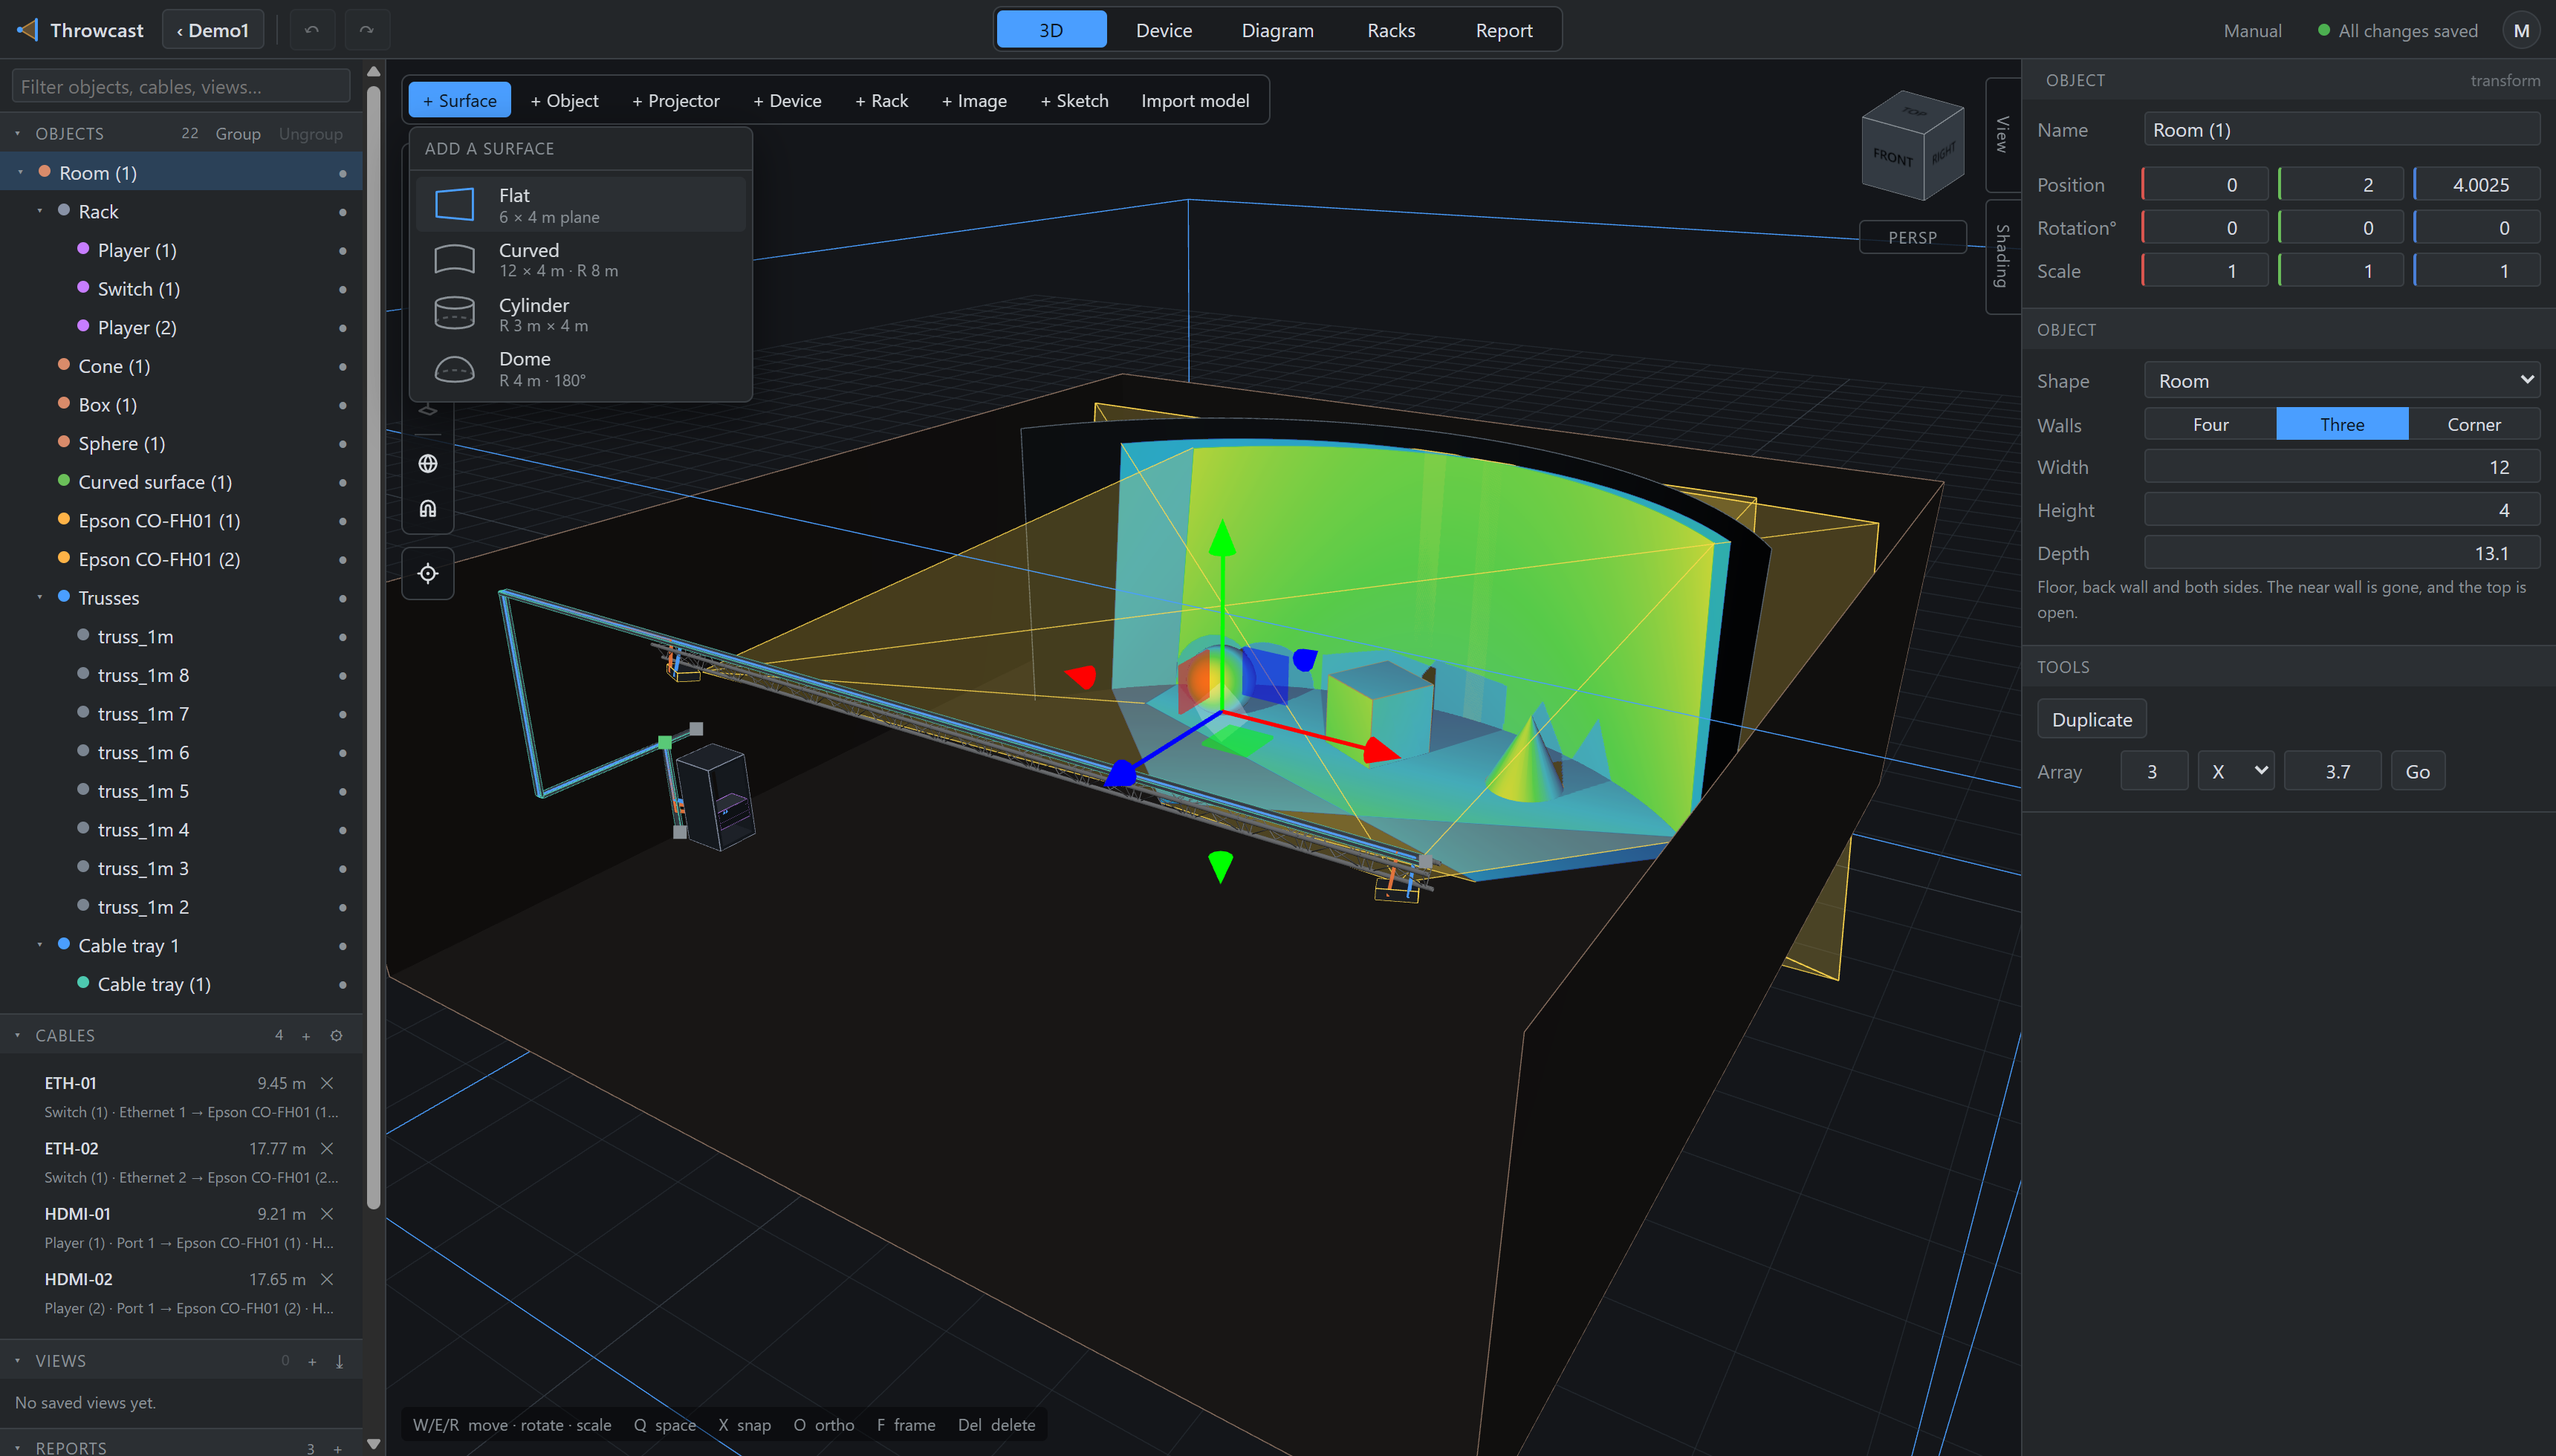Open the vertical Shading side tab
The image size is (2556, 1456).
pos(2002,257)
